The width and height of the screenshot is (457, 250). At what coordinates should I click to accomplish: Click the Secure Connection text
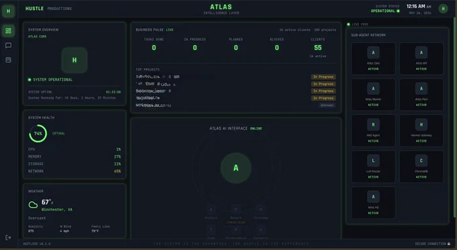coord(431,243)
